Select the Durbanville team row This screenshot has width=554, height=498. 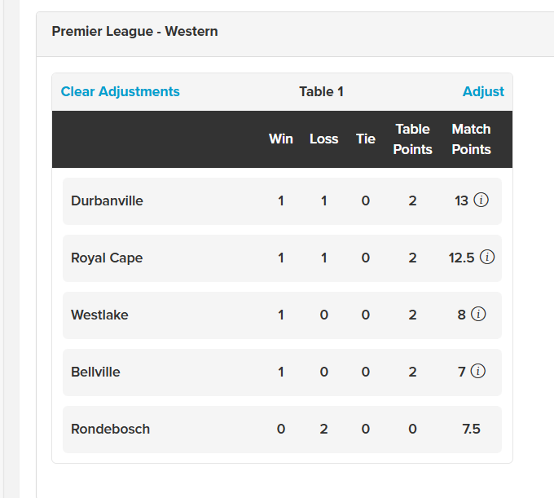click(282, 201)
